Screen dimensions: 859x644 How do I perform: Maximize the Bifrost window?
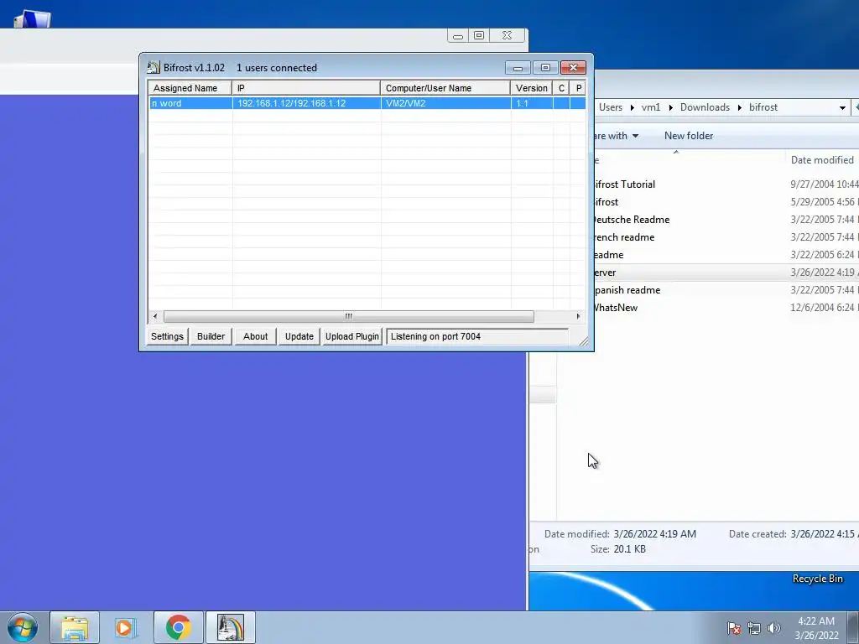click(x=545, y=67)
